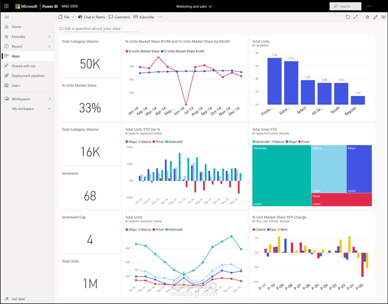388x304 pixels.
Task: Start a Chat in Teams
Action: (x=91, y=17)
